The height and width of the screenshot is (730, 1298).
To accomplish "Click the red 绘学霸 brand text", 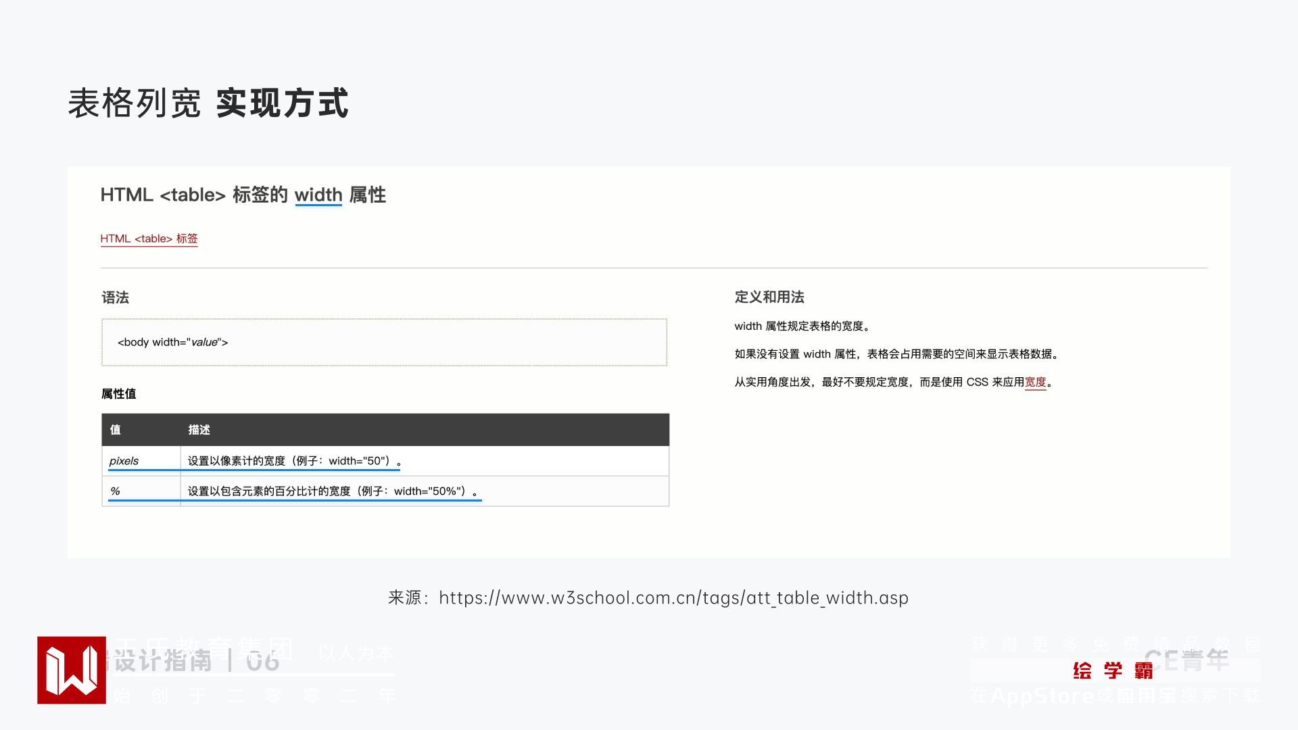I will tap(1113, 671).
